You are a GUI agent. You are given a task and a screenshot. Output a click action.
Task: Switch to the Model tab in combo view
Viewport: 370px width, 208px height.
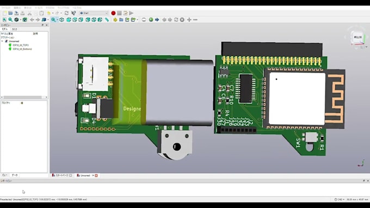click(5, 29)
